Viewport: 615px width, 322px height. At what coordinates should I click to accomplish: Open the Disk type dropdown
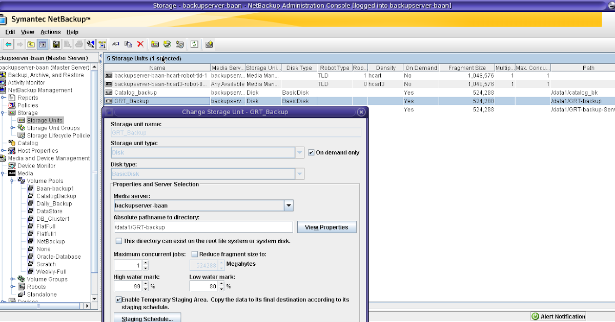(x=300, y=174)
